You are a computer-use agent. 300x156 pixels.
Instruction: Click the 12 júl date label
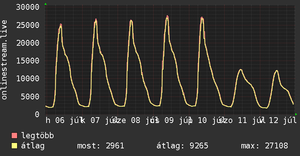pyautogui.click(x=283, y=120)
